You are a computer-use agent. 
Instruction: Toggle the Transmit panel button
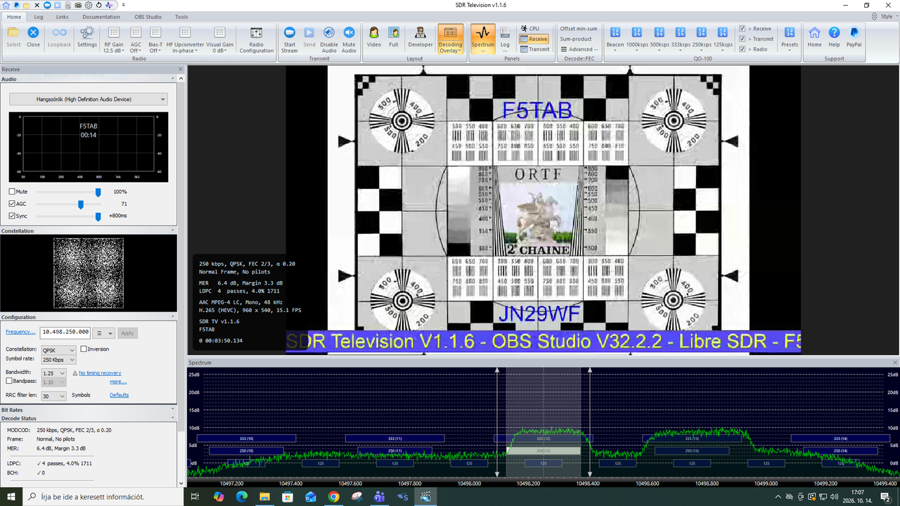534,49
